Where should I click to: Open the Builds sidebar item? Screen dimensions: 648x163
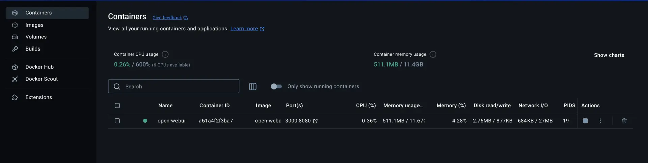(x=47, y=49)
